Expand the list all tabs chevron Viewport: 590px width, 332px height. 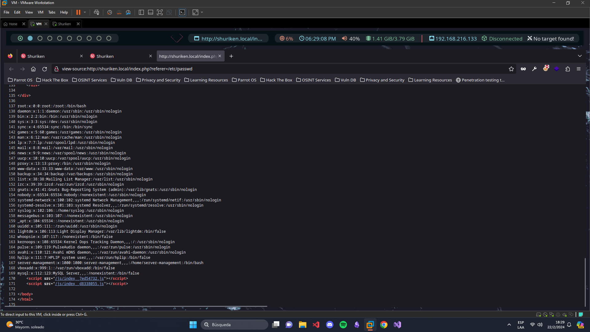click(x=580, y=56)
